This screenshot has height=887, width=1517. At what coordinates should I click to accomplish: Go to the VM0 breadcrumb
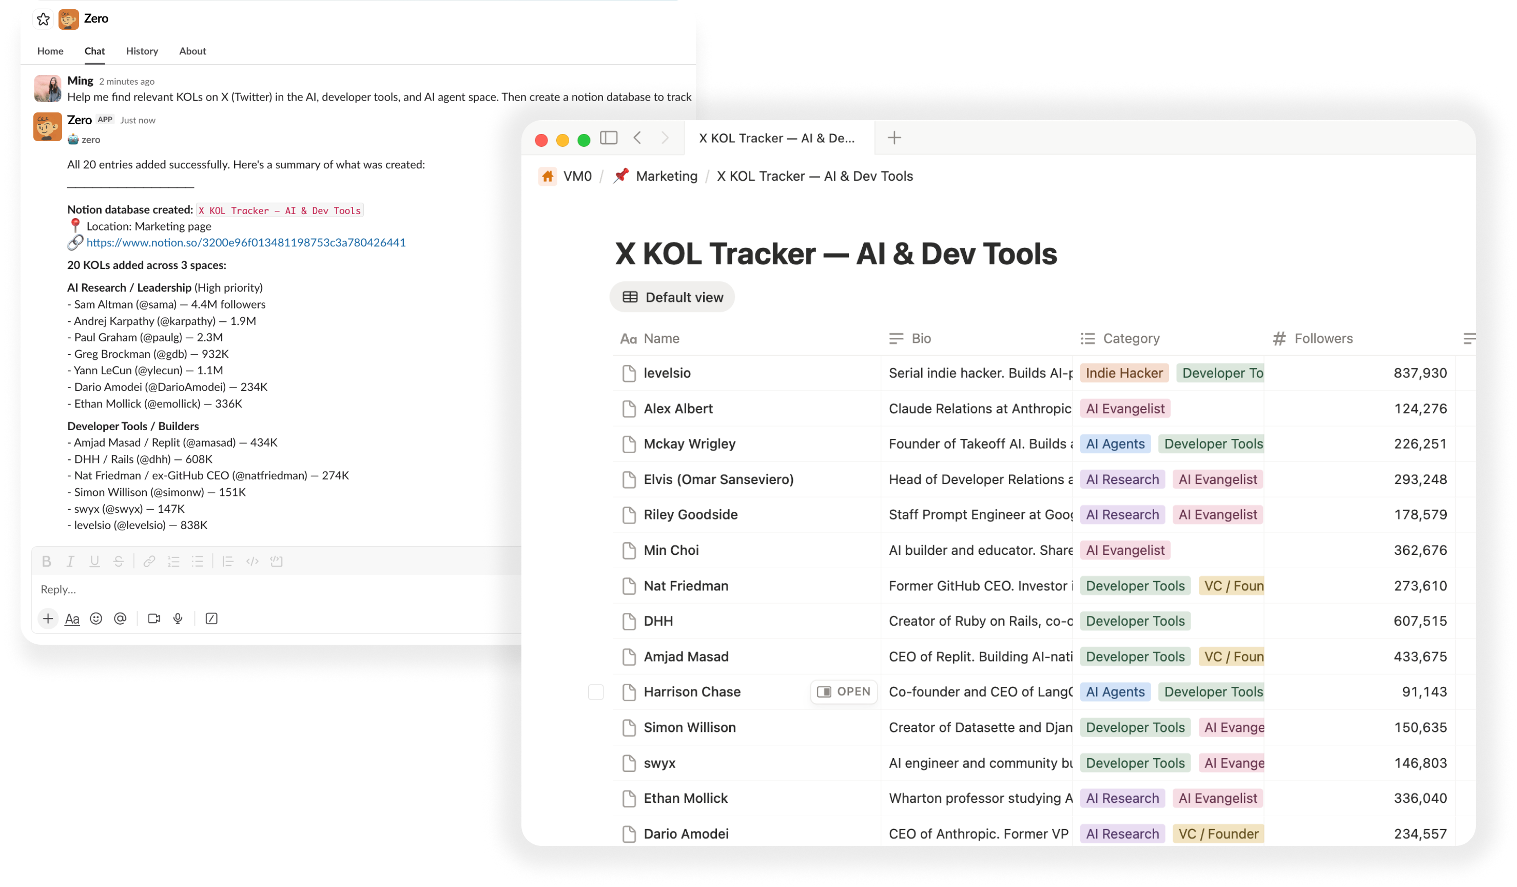pyautogui.click(x=566, y=177)
